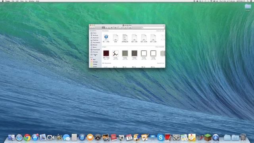Click Show All in Documents section
254x143 pixels.
tap(160, 31)
